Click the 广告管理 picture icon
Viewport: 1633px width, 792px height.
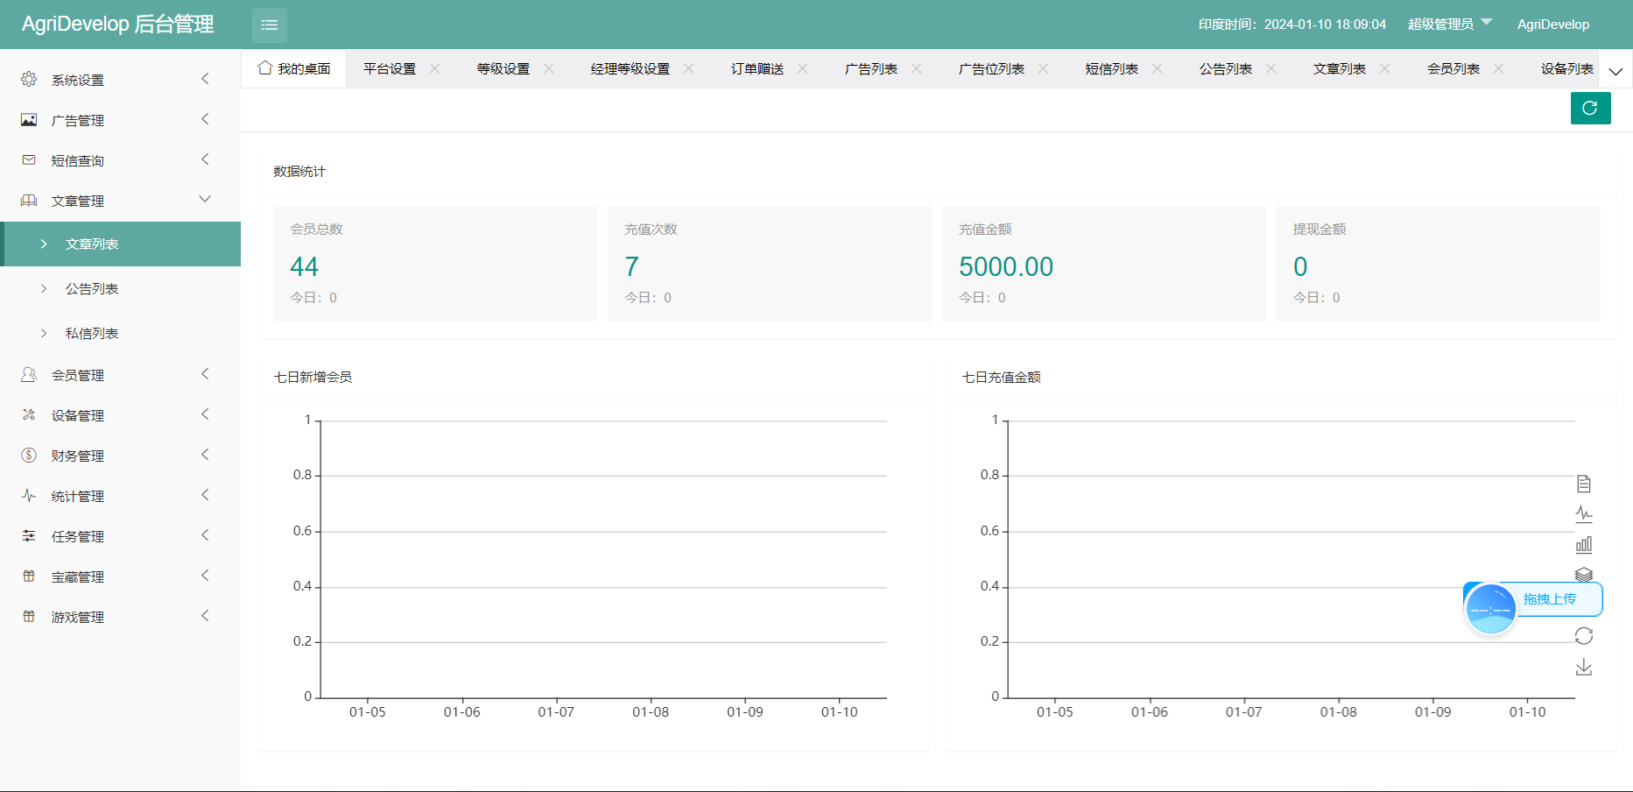[x=29, y=120]
